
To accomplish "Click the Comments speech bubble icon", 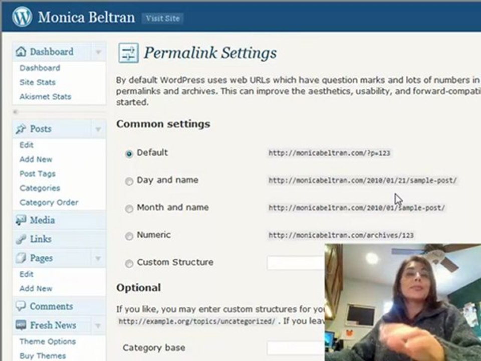I will [21, 306].
